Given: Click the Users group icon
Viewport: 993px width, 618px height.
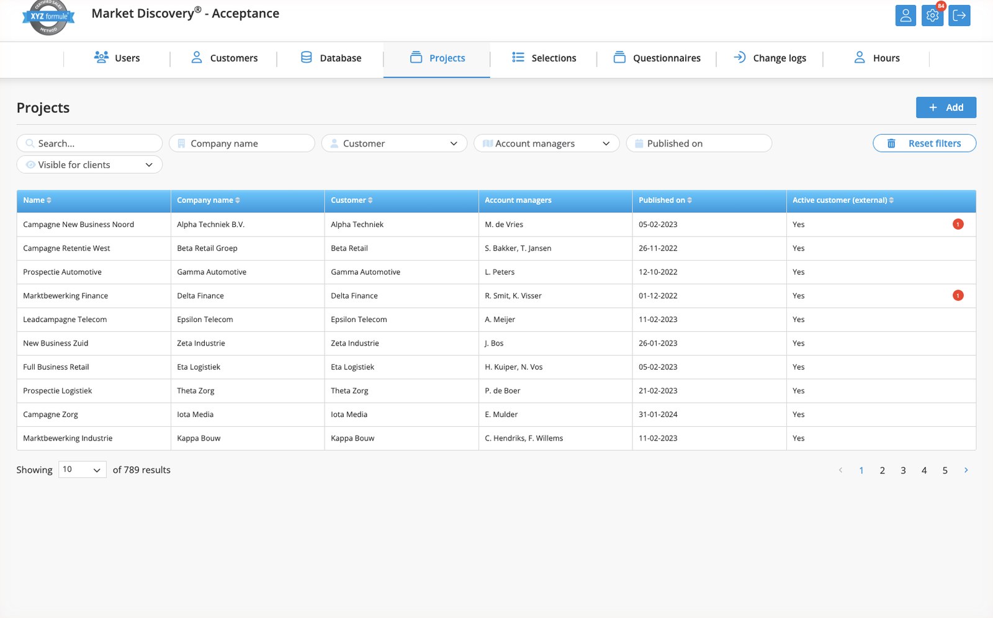Looking at the screenshot, I should pyautogui.click(x=101, y=57).
